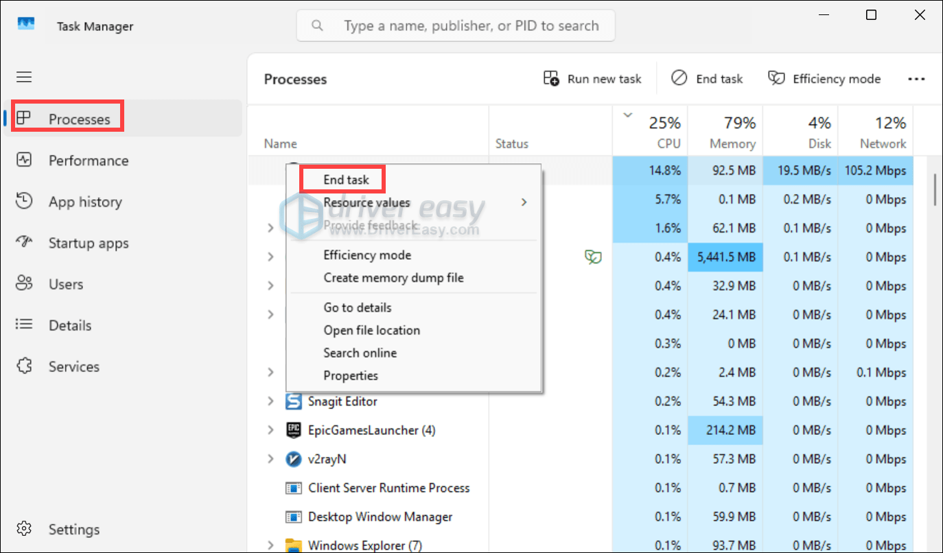Open Task Manager Settings
Screen dimensions: 943x553
[73, 530]
